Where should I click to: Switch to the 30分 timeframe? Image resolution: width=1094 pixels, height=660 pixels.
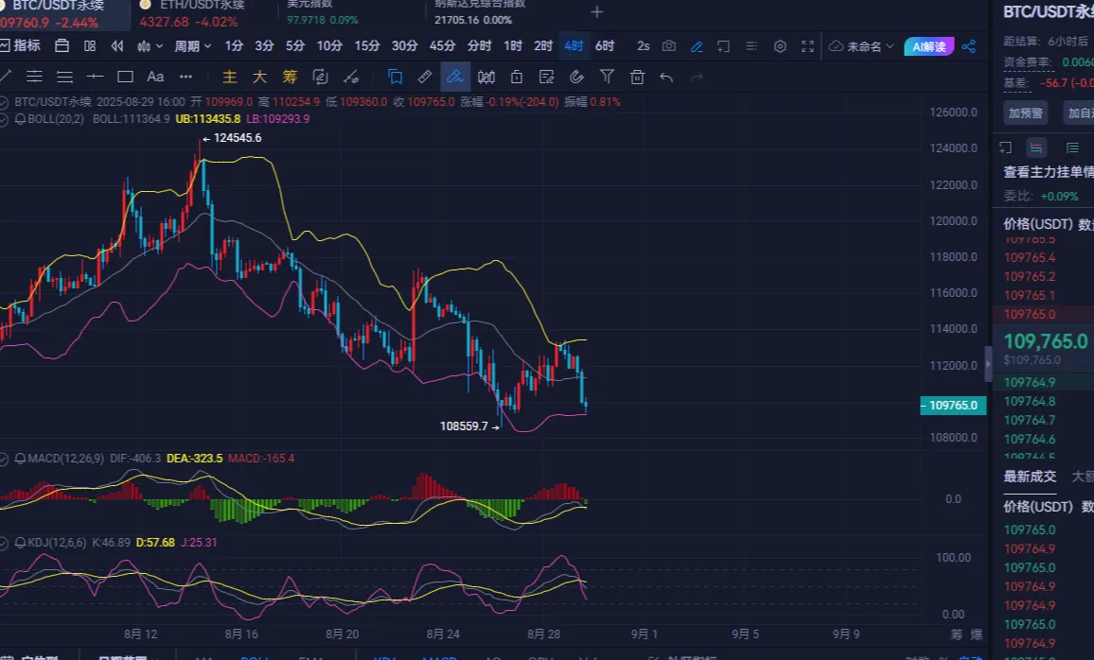(x=405, y=46)
